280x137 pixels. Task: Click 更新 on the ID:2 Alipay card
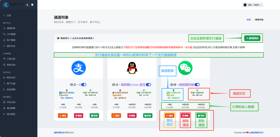pos(94,116)
